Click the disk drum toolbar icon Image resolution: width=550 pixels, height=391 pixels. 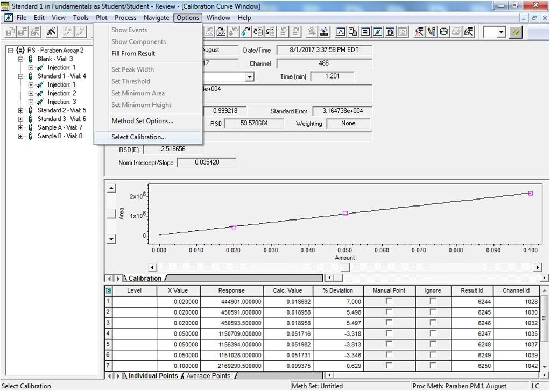444,32
